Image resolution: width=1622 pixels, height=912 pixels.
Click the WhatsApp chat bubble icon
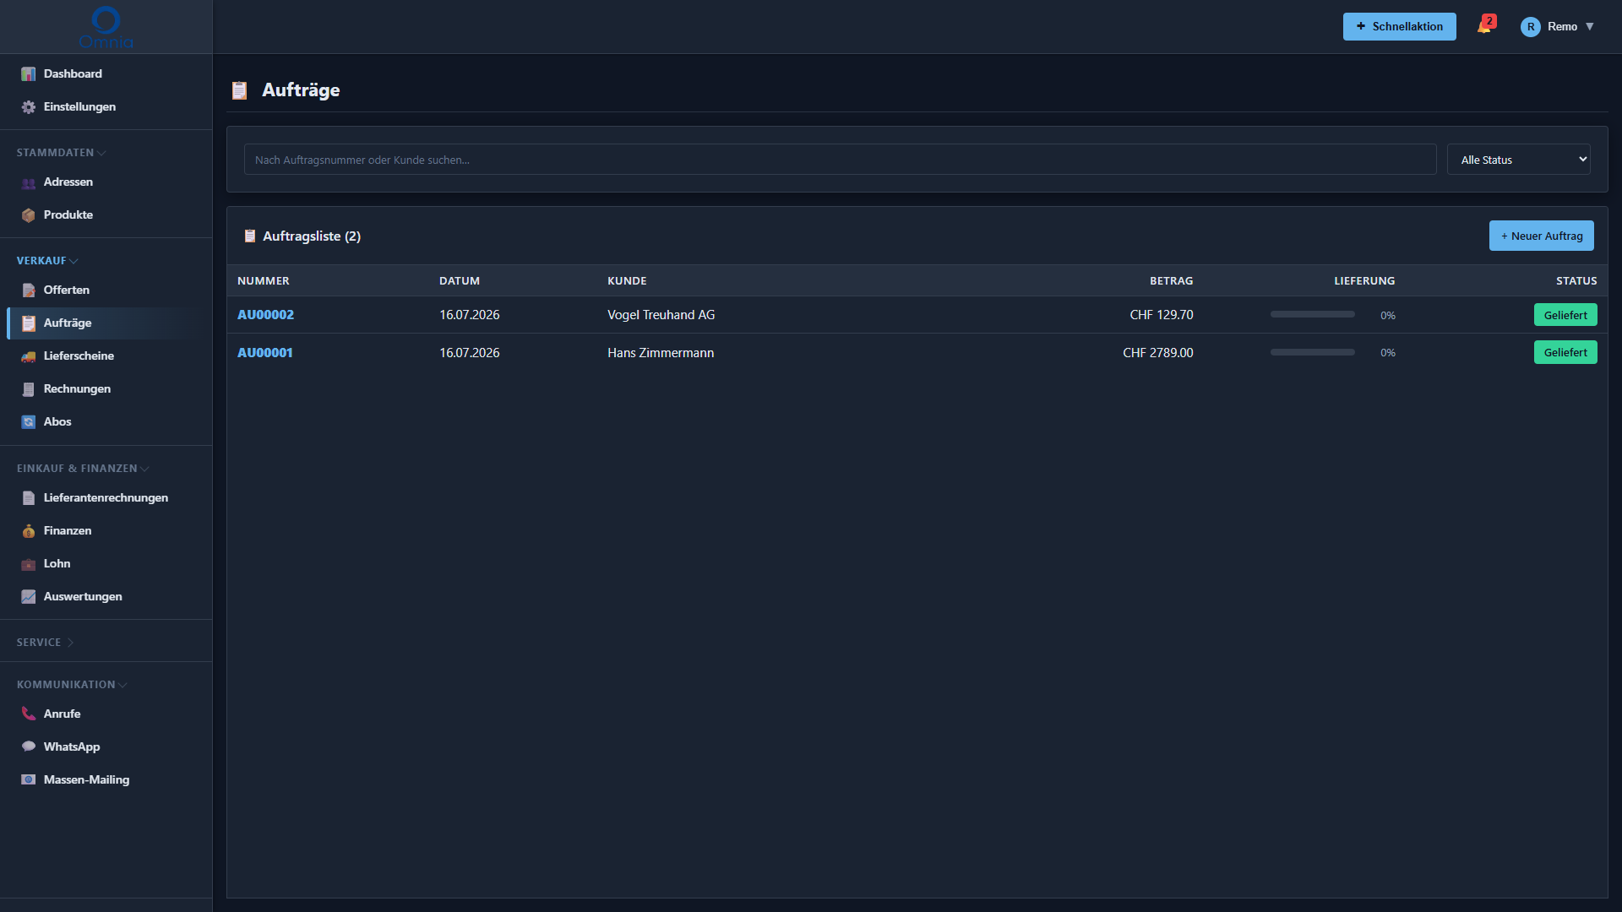(x=29, y=747)
